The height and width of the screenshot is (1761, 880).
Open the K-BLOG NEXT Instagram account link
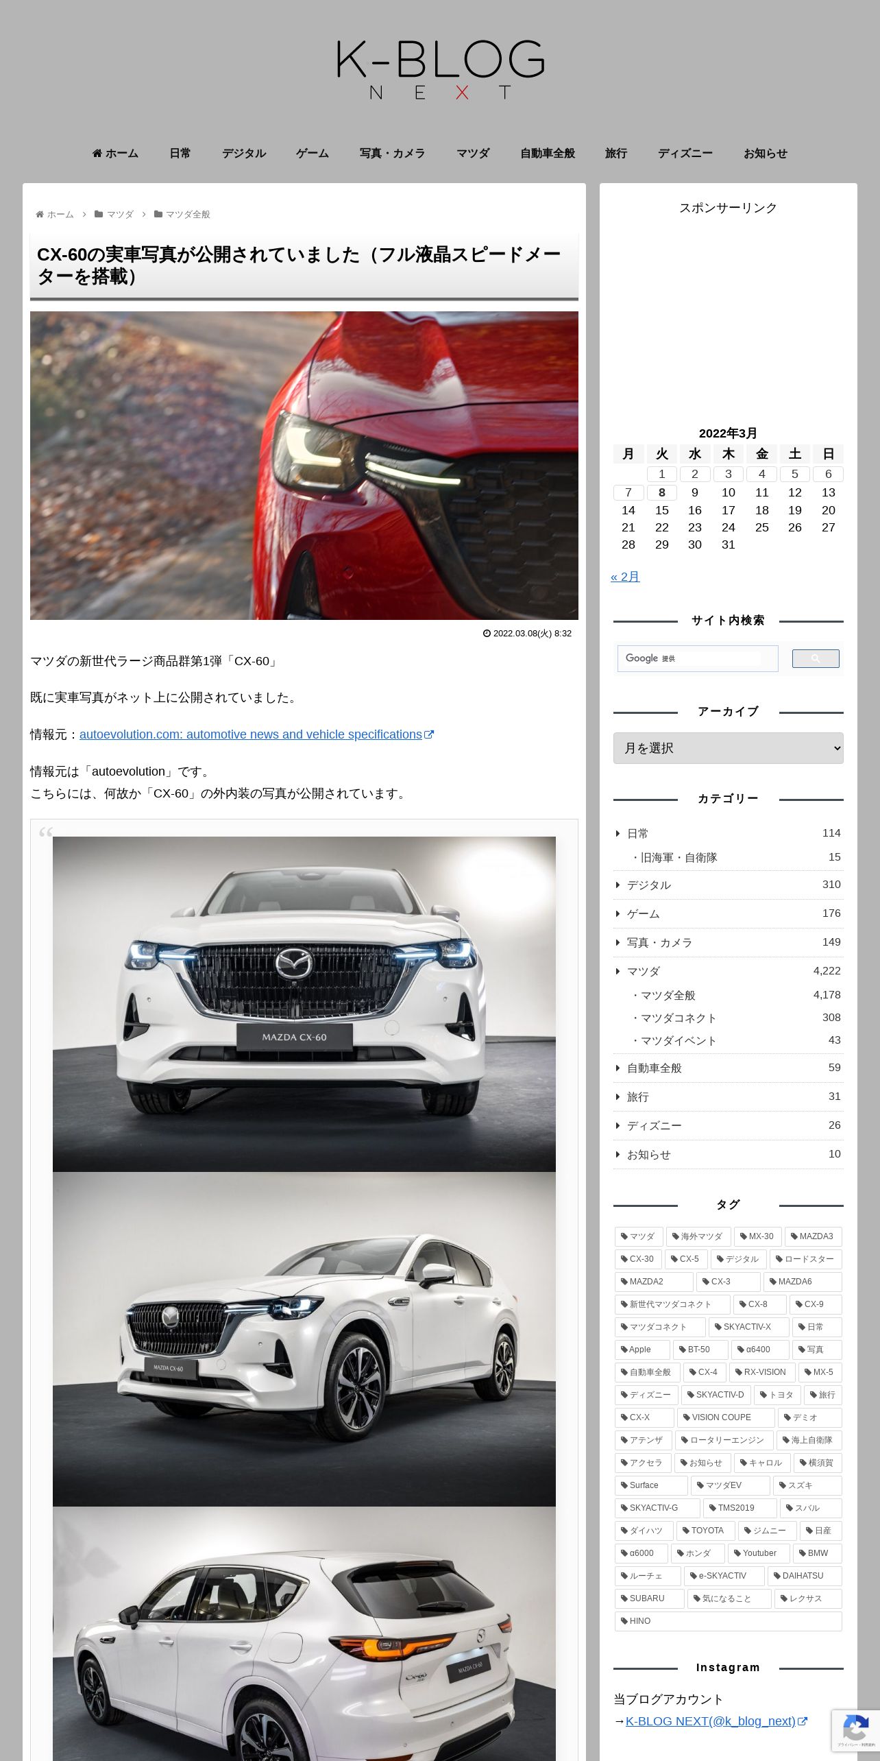(711, 1721)
